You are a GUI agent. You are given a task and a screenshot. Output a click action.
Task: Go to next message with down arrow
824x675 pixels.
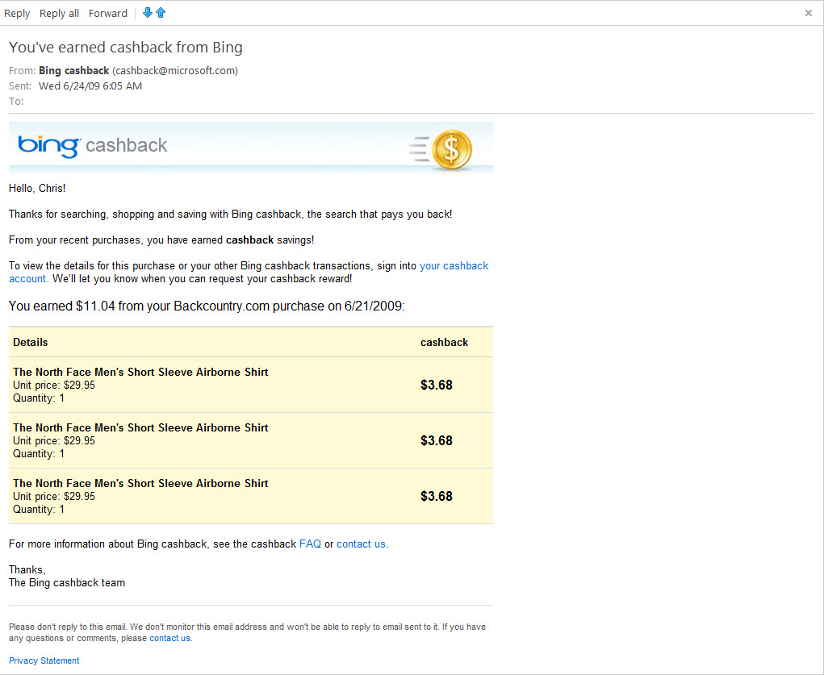point(147,13)
